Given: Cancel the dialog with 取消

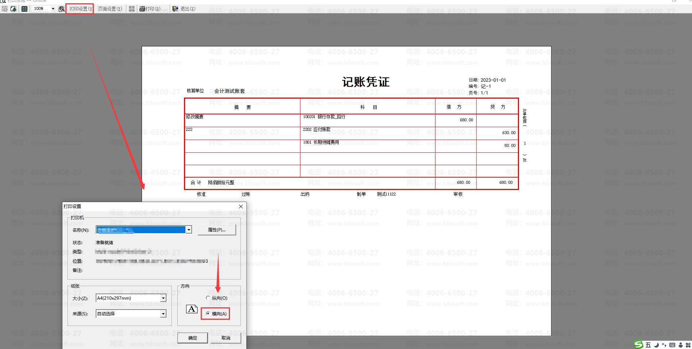Looking at the screenshot, I should coord(226,338).
